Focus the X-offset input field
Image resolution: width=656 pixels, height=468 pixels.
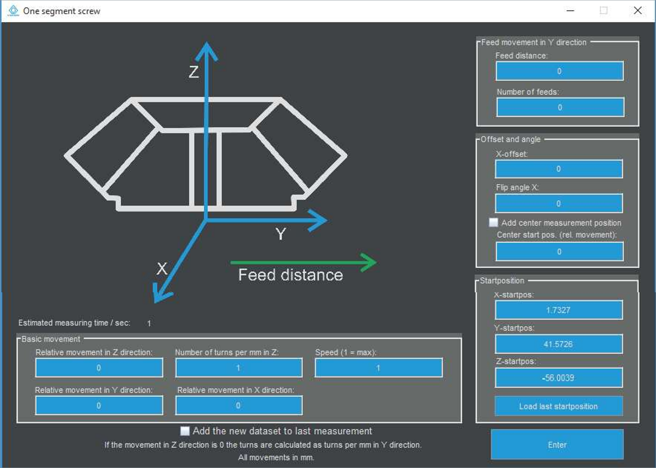(x=558, y=169)
